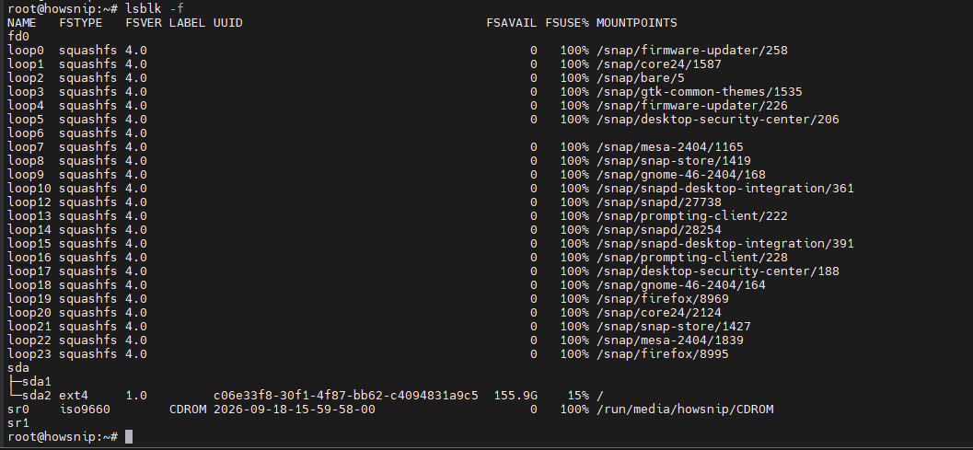Click the /snap/gtk-common-themes/1535 mountpoint

[700, 92]
